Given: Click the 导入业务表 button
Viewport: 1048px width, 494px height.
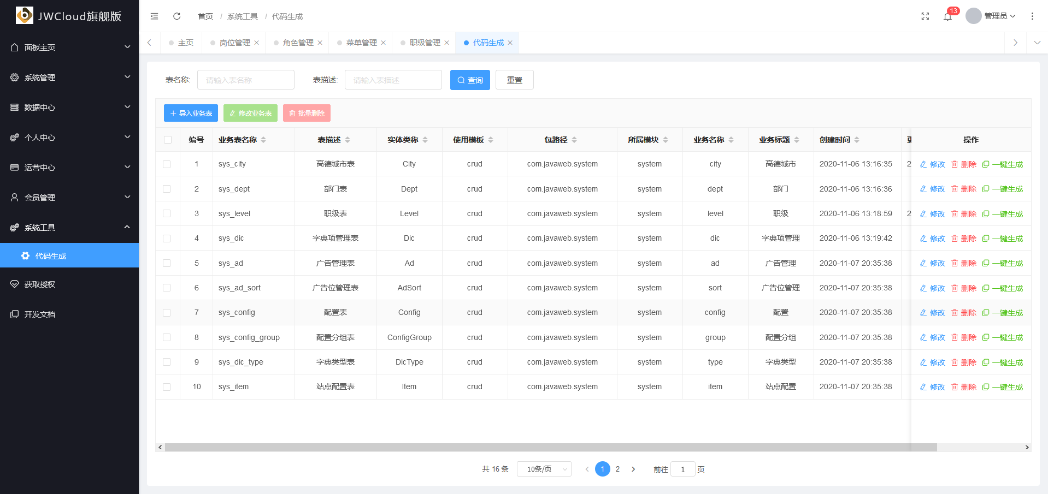Looking at the screenshot, I should (x=191, y=113).
